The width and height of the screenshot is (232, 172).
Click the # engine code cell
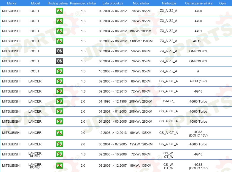(198, 71)
